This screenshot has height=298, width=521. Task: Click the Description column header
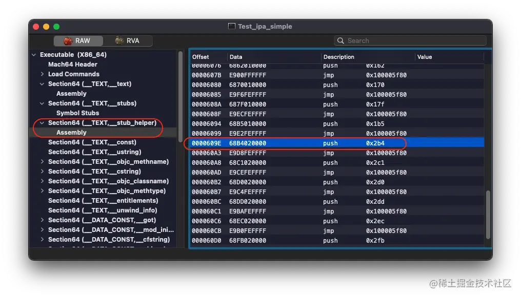(x=339, y=57)
